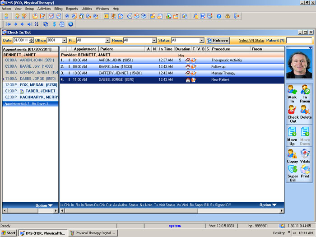
Task: Click the house icon in AARON, JOHN row
Action: pos(188,60)
